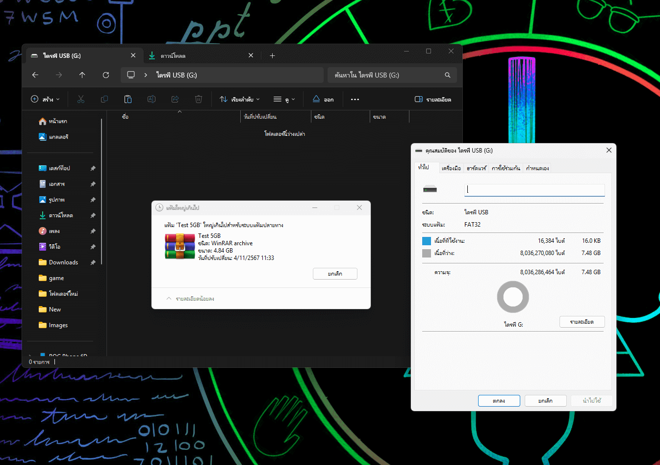Open the Hardware tab in properties
The image size is (660, 465).
click(476, 168)
